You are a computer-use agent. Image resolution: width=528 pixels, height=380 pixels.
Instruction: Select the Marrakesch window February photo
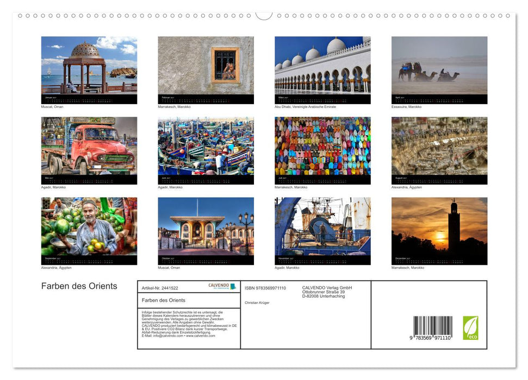[x=206, y=70]
